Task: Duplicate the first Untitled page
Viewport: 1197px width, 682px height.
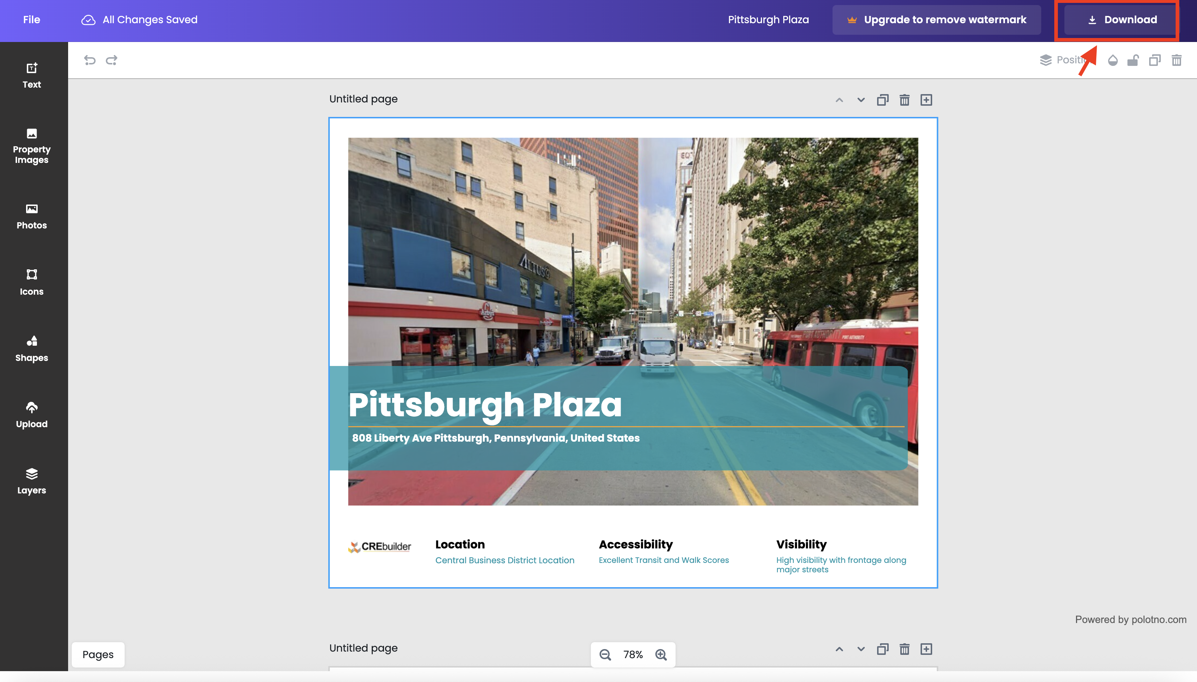Action: point(883,100)
